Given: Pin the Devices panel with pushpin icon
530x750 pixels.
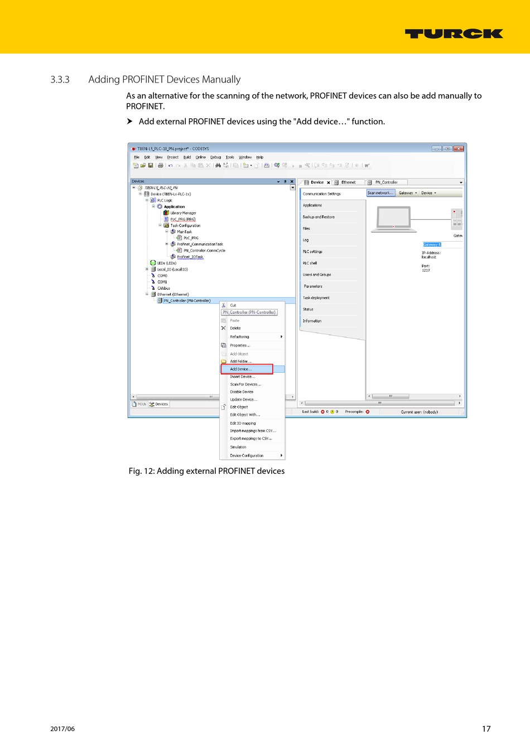Looking at the screenshot, I should (285, 181).
